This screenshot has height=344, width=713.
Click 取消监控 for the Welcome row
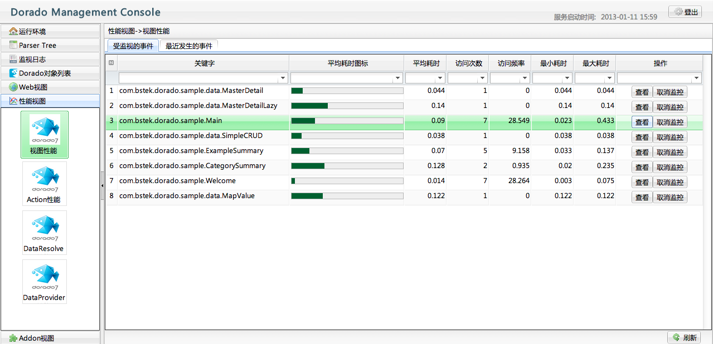click(670, 183)
